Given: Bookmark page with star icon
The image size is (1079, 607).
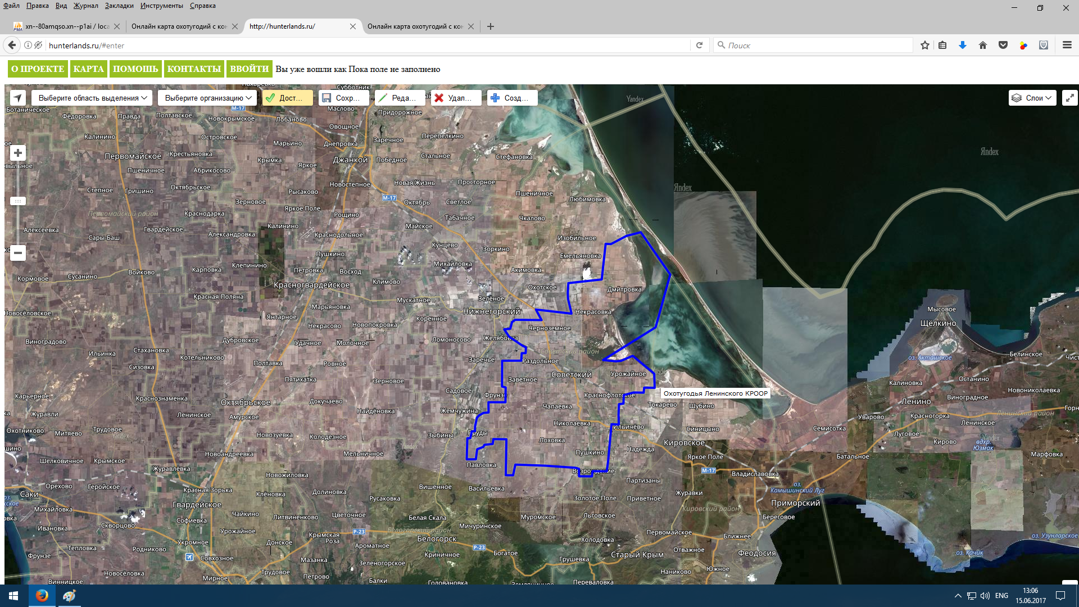Looking at the screenshot, I should point(924,46).
